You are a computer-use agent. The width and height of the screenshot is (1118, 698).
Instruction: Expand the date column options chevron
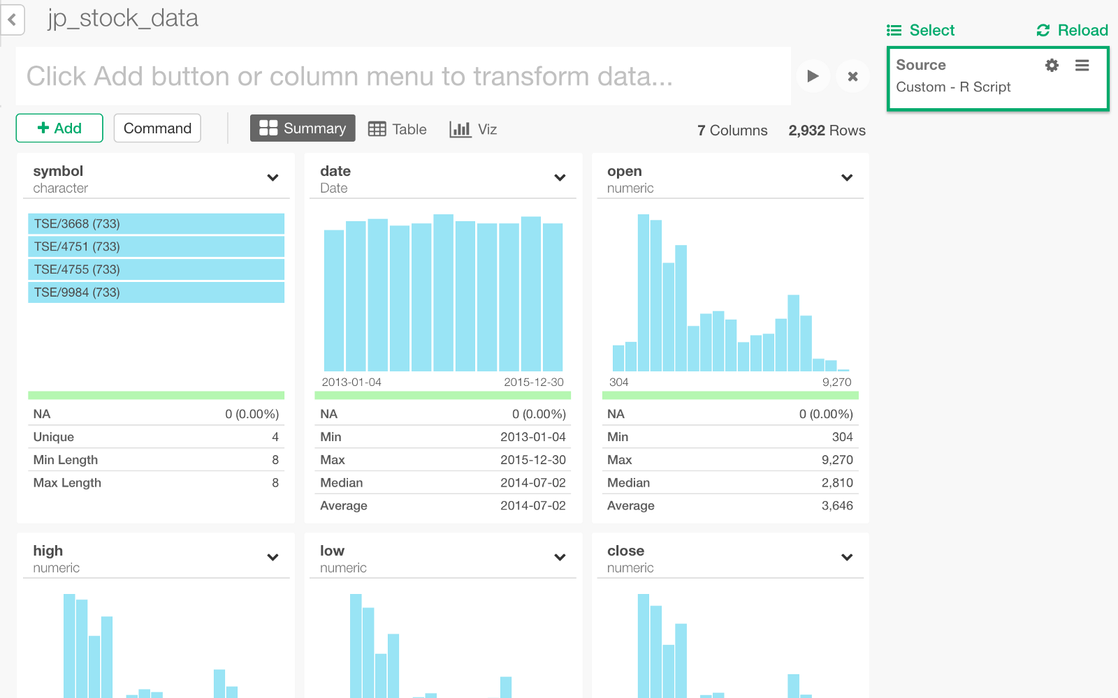pos(560,177)
